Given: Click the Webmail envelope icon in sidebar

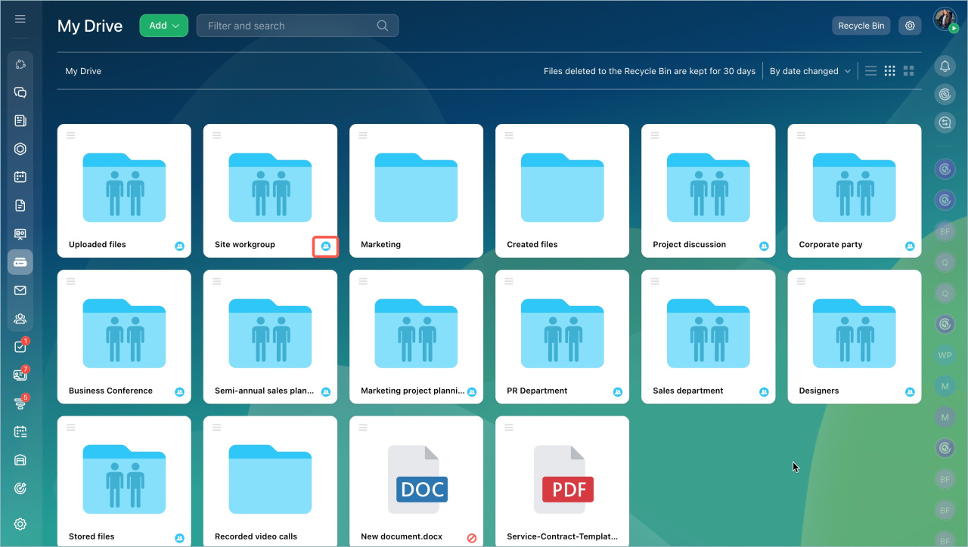Looking at the screenshot, I should tap(20, 290).
